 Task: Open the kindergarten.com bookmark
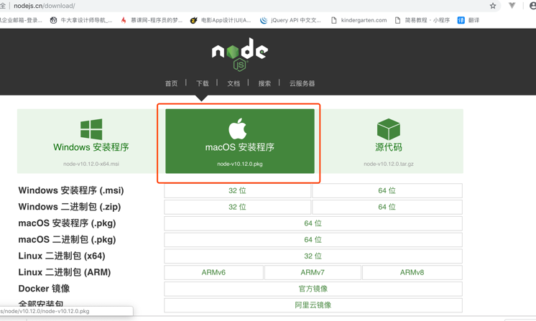pos(359,20)
